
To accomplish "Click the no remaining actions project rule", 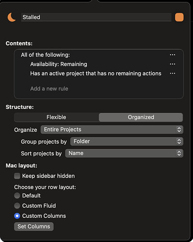I will [96, 74].
